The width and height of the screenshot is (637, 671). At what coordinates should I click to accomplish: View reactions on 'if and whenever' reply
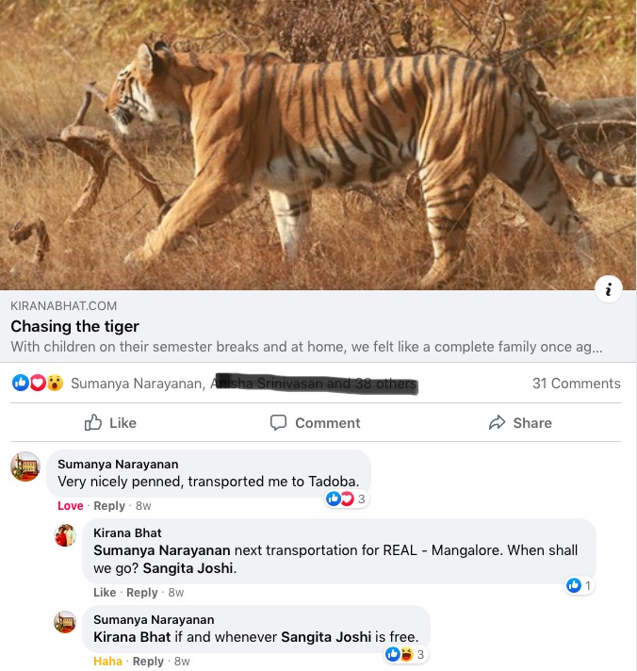(x=404, y=654)
